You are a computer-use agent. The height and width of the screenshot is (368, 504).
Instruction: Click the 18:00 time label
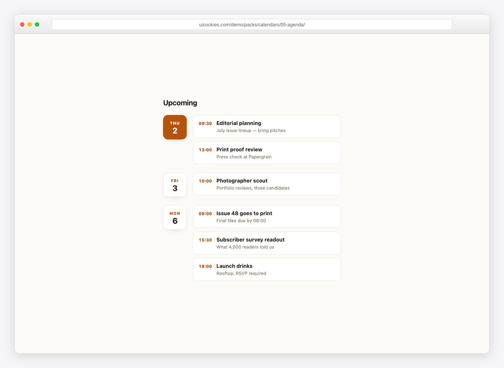coord(205,266)
